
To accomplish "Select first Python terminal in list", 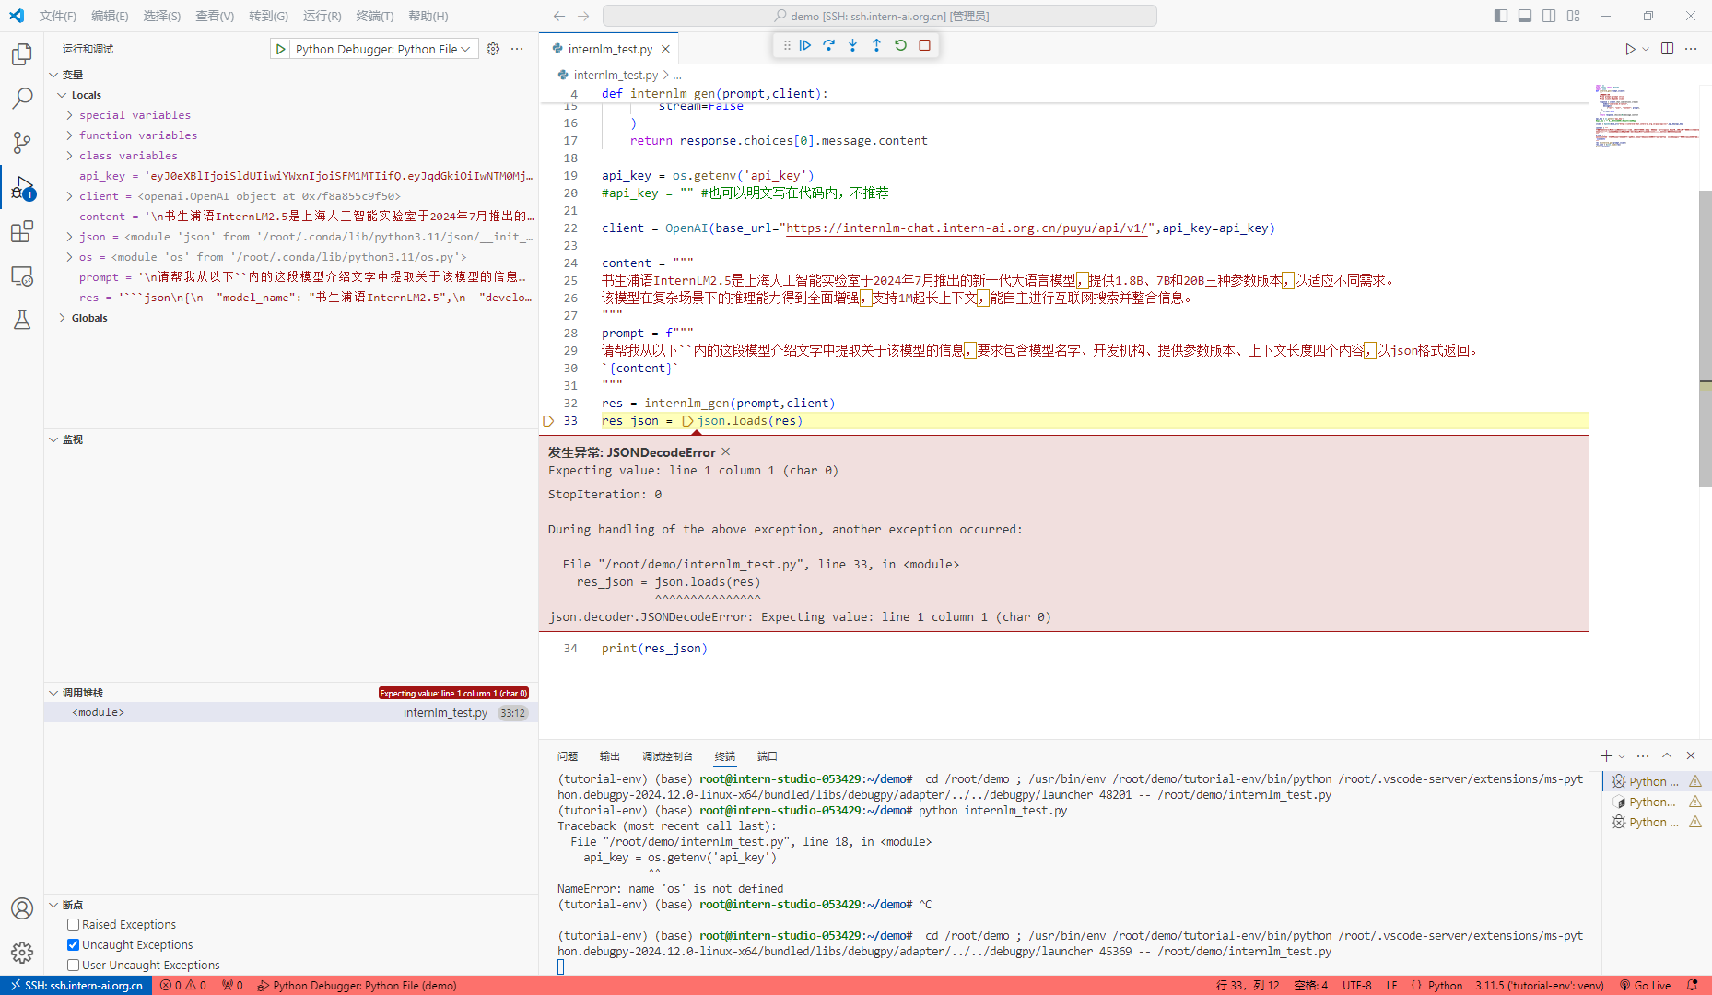I will (1655, 781).
